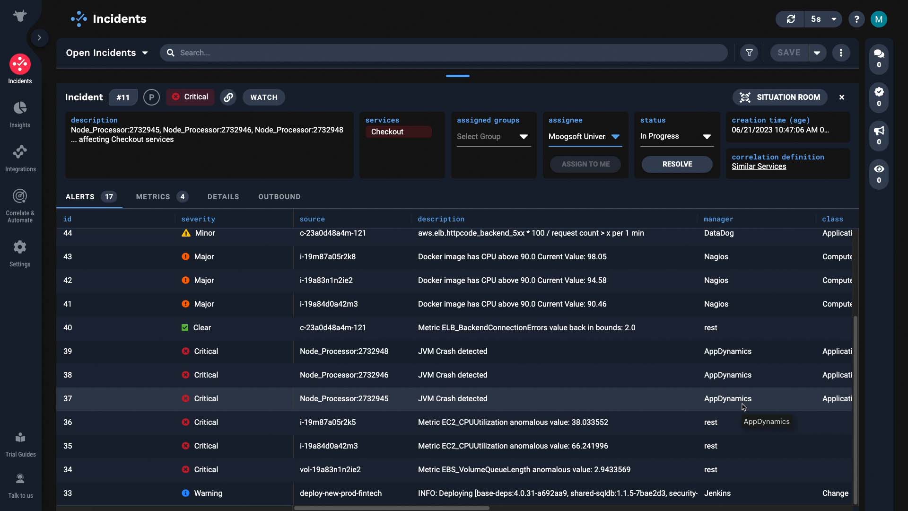Sort alerts by severity column
Viewport: 908px width, 511px height.
(198, 219)
